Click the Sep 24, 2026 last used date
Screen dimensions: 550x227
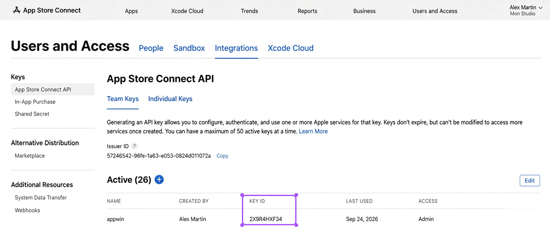click(362, 219)
